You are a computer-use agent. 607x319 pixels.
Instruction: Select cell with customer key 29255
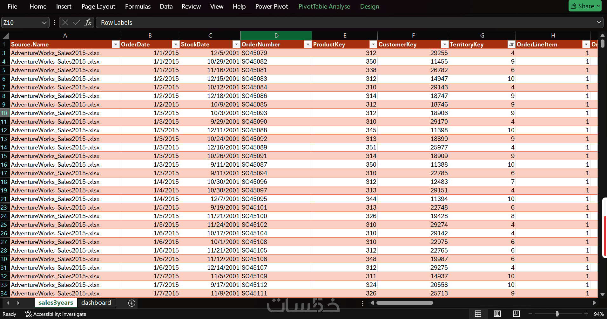pyautogui.click(x=413, y=53)
